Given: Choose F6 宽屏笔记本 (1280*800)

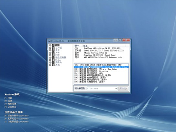Looking at the screenshot, I should 16,119.
